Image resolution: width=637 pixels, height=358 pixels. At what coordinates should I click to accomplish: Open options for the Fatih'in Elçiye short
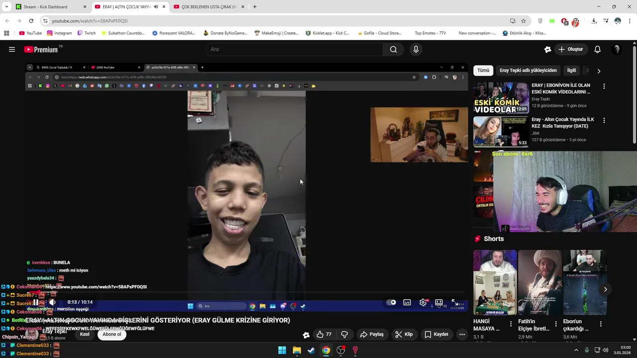555,324
